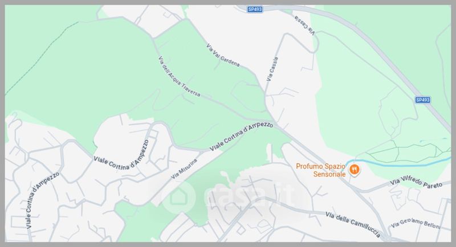Select the Via Misurina street label
Screen dimensions: 456x247
pyautogui.click(x=184, y=168)
